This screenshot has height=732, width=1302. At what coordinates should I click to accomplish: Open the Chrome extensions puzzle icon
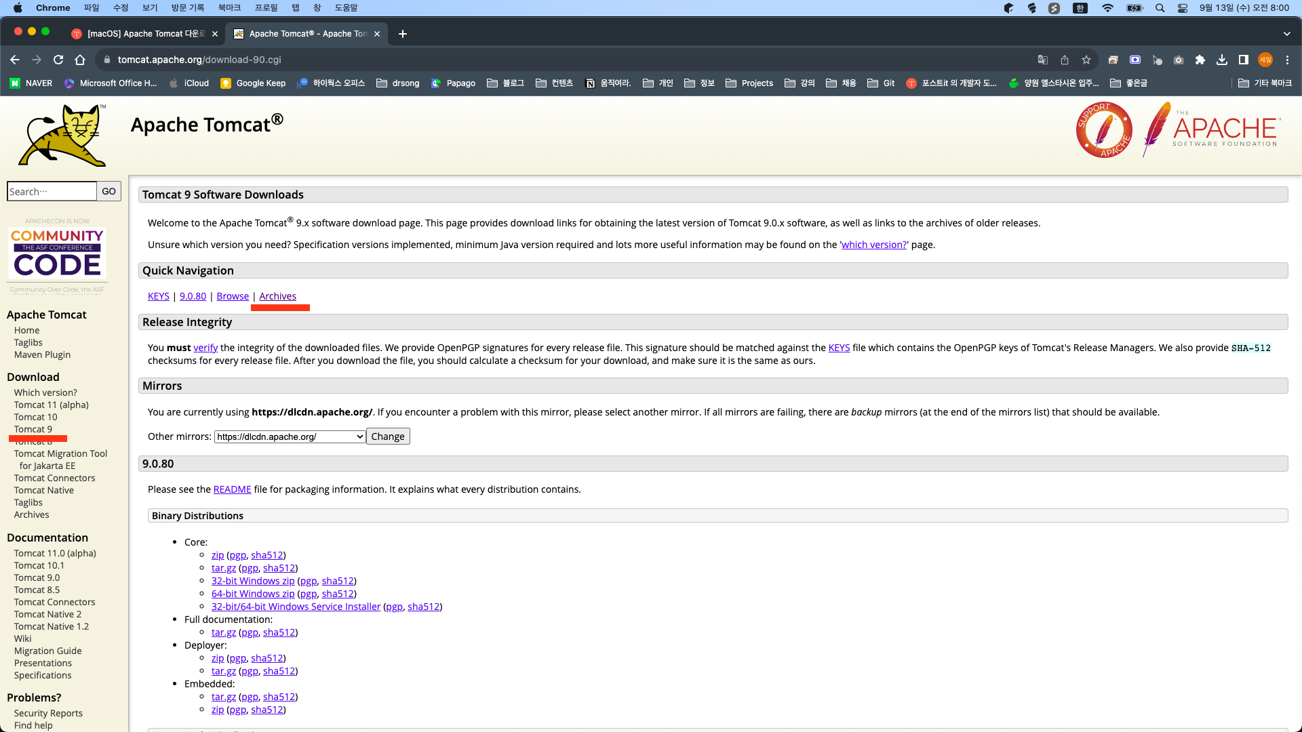1200,60
